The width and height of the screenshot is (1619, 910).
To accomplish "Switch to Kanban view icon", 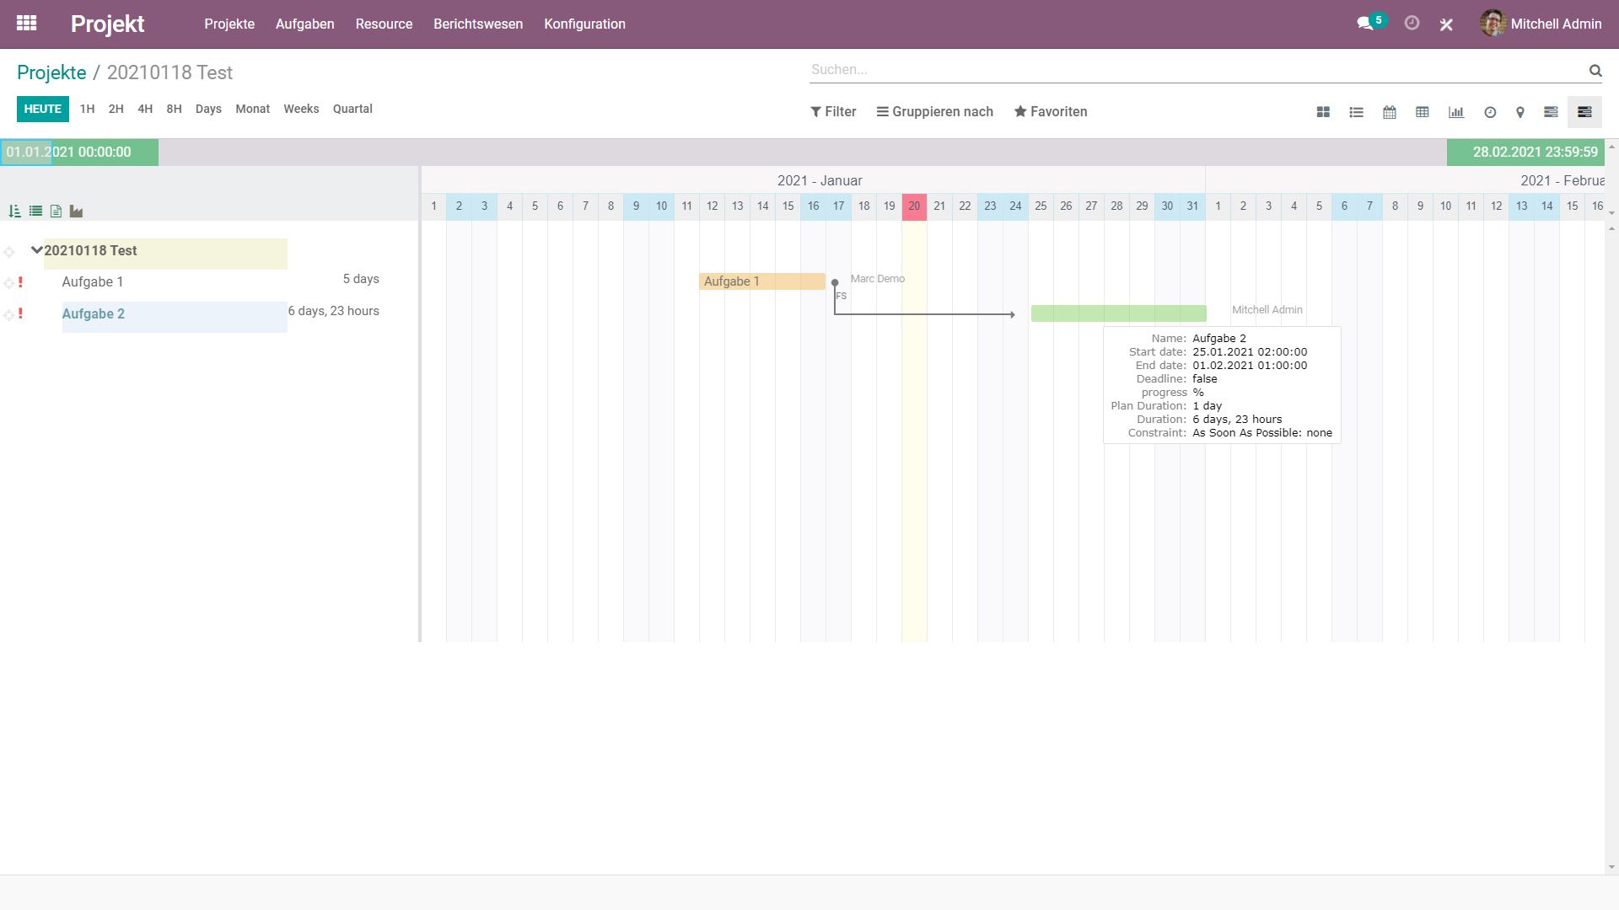I will coord(1323,112).
